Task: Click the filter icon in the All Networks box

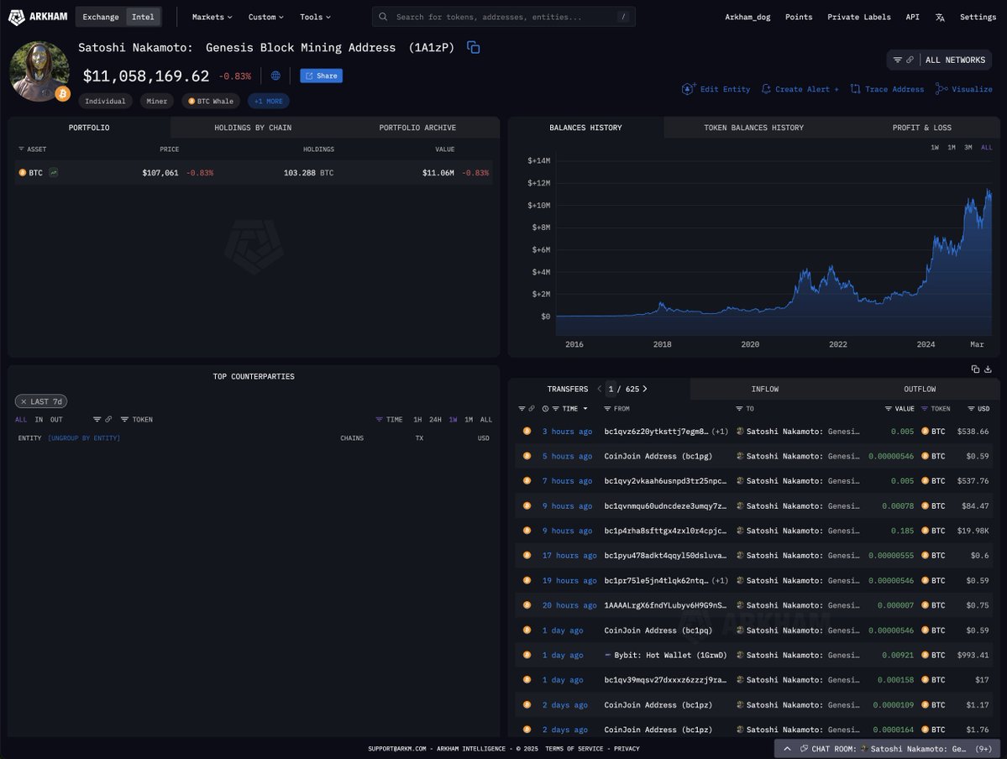Action: tap(897, 60)
